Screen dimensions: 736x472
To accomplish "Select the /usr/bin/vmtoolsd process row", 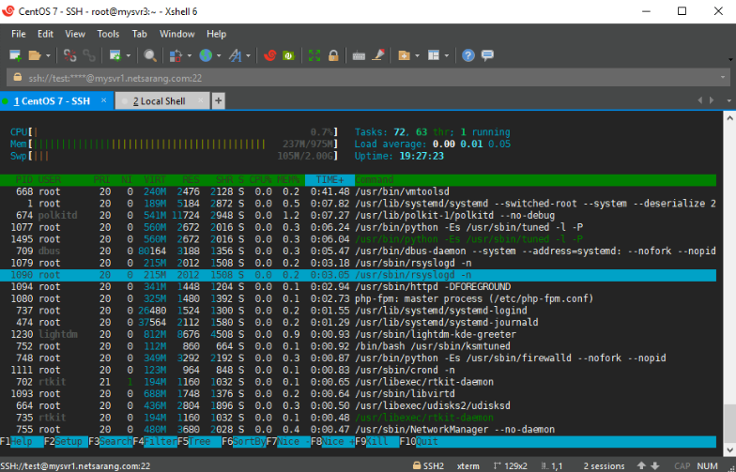I will (x=359, y=191).
